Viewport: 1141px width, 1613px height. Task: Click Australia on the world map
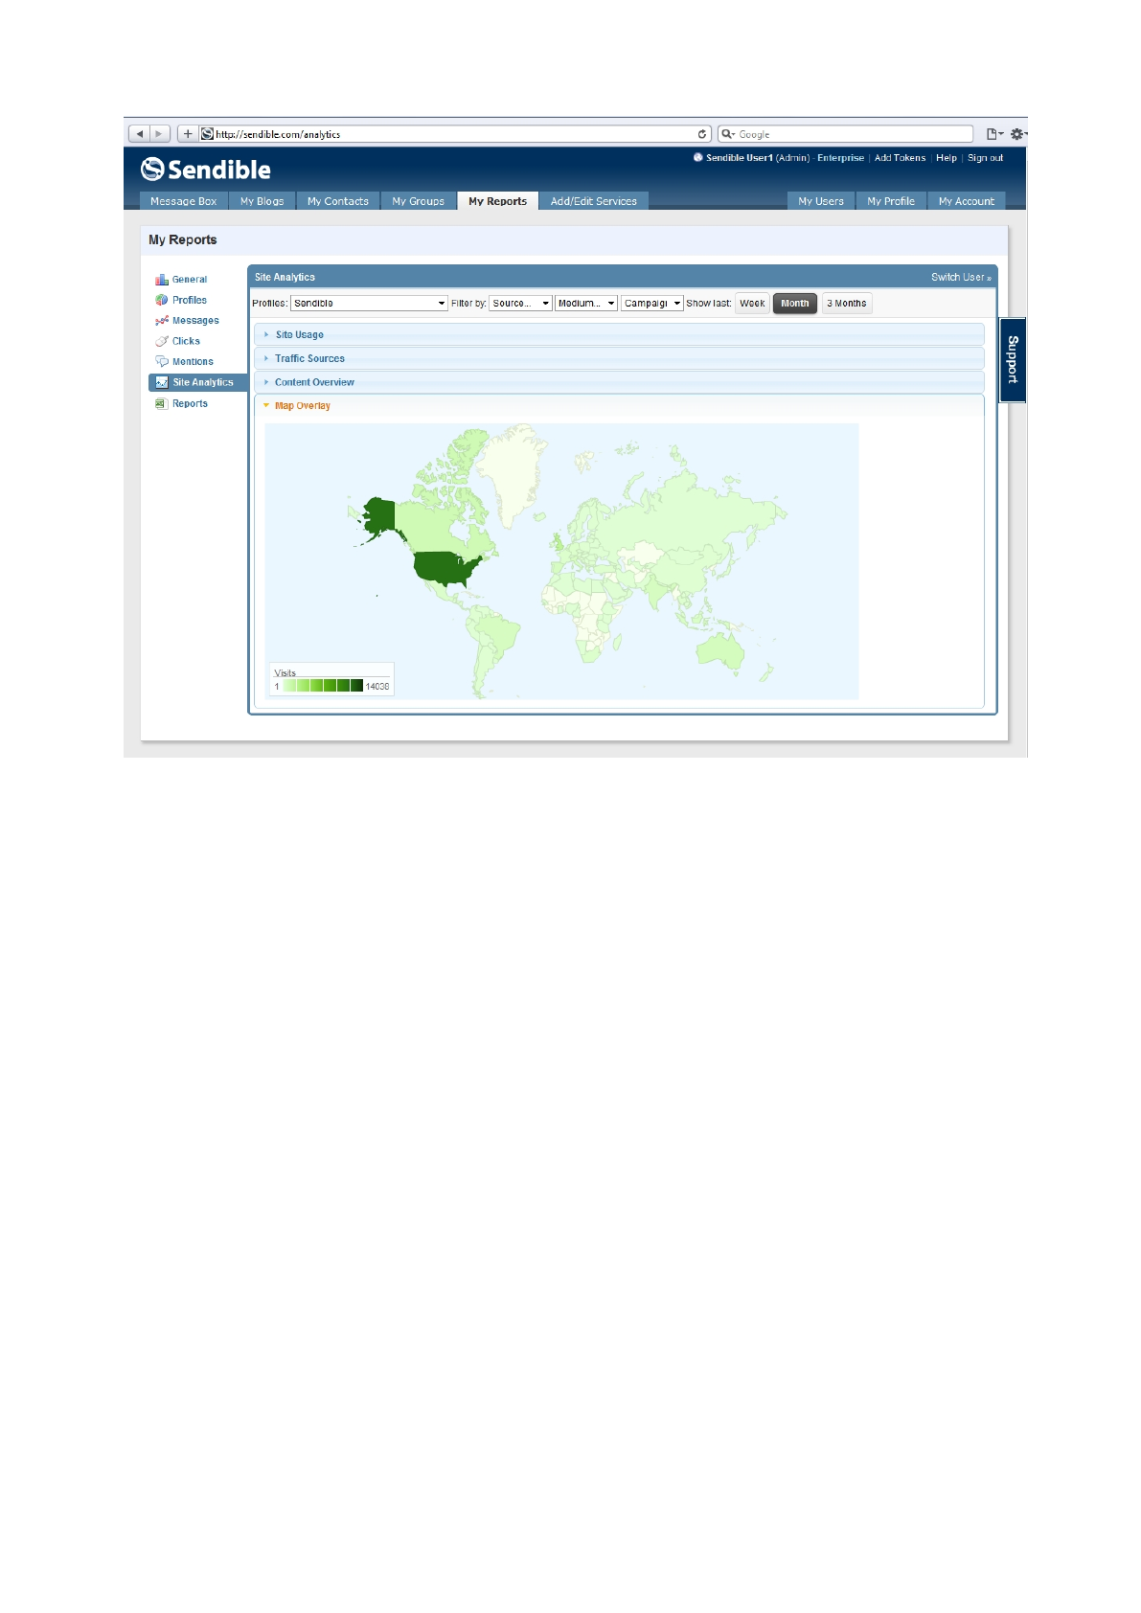pos(720,651)
